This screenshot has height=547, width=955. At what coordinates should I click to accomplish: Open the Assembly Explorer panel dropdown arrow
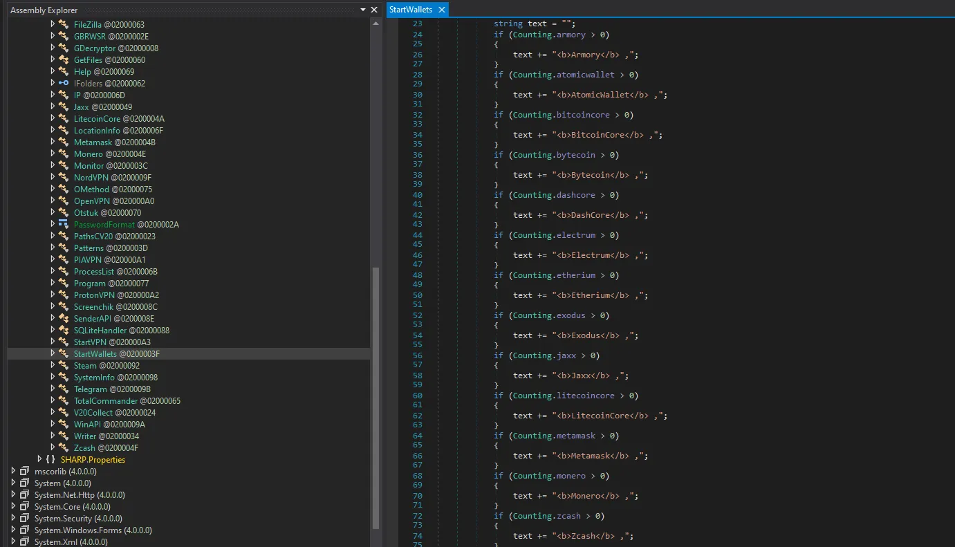coord(363,10)
